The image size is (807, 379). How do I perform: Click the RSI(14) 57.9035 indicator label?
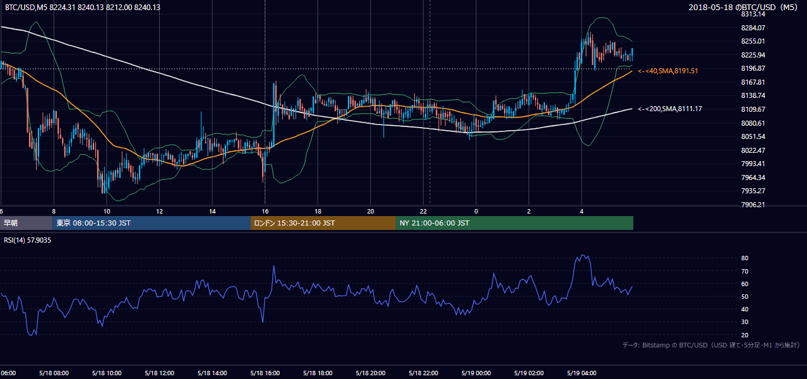coord(28,240)
